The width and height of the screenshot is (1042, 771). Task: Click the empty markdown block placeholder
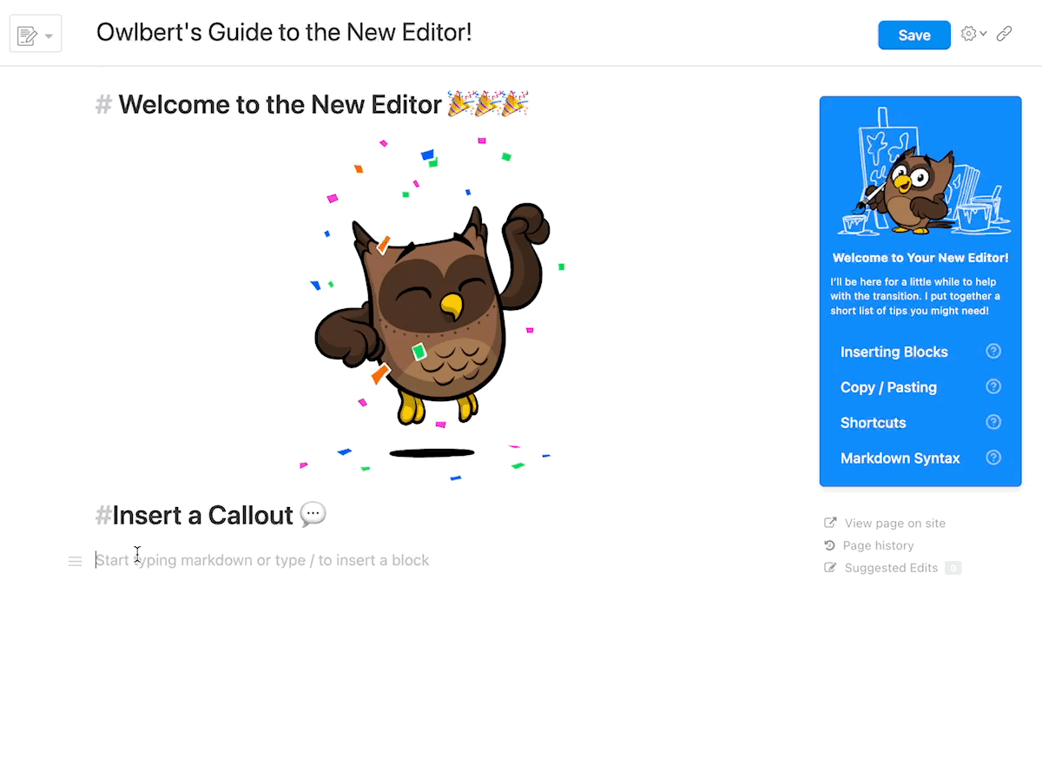pos(262,561)
